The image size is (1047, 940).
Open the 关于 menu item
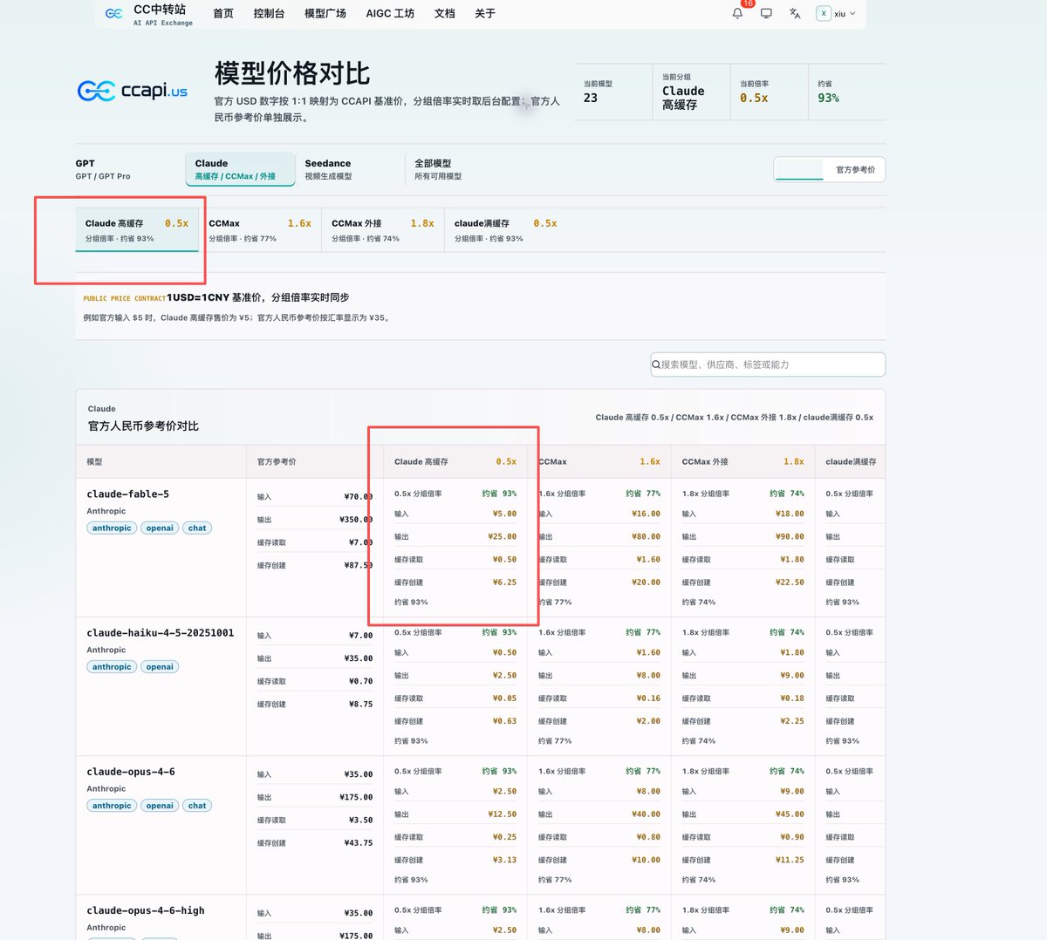485,14
